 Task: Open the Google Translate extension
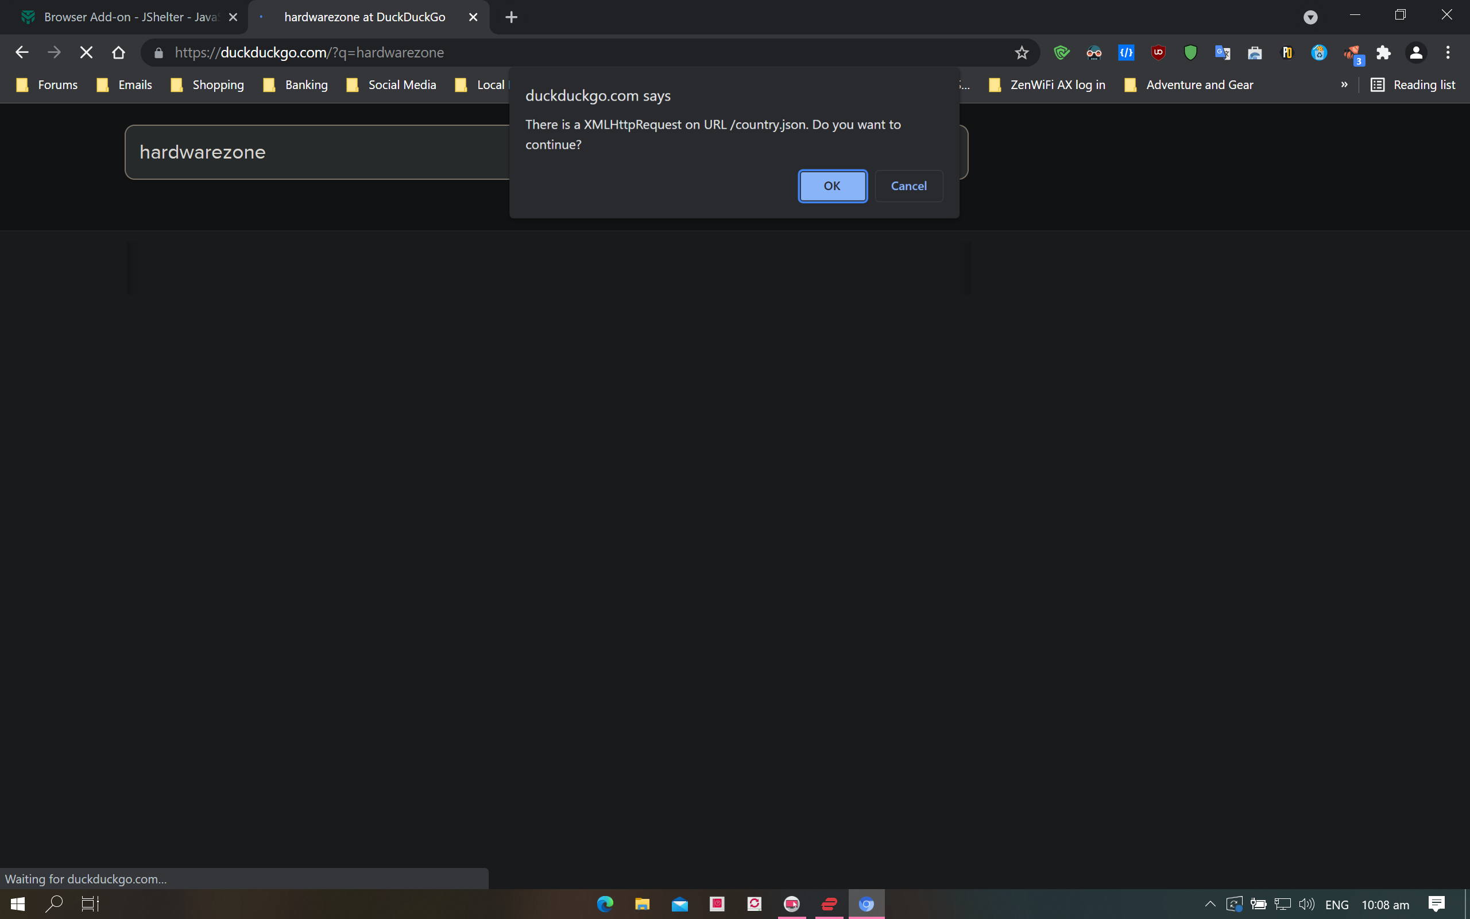coord(1222,53)
